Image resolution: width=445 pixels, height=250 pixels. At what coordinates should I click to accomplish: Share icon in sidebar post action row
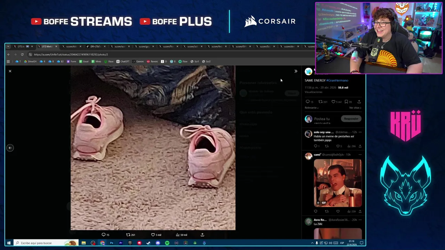click(x=359, y=102)
